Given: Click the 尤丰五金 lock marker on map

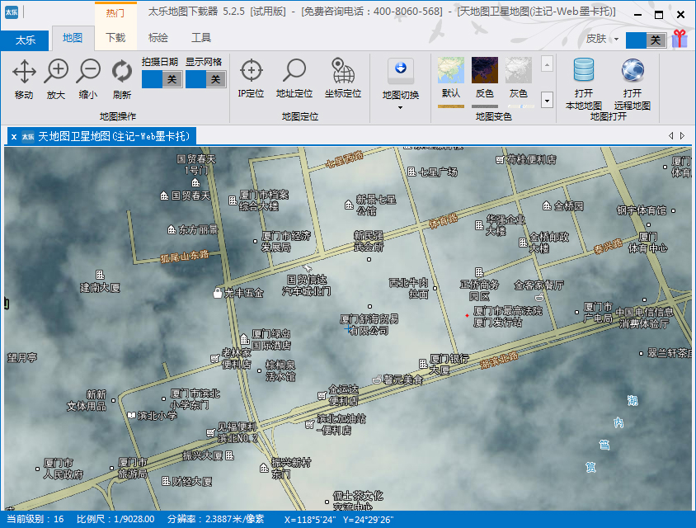Looking at the screenshot, I should pyautogui.click(x=217, y=292).
